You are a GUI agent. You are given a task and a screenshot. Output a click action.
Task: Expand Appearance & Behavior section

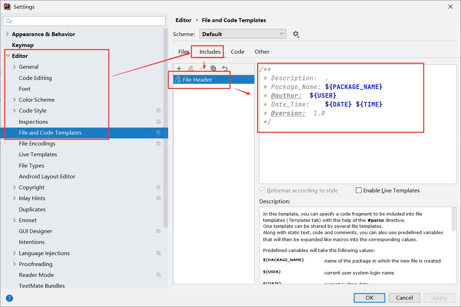[x=7, y=34]
